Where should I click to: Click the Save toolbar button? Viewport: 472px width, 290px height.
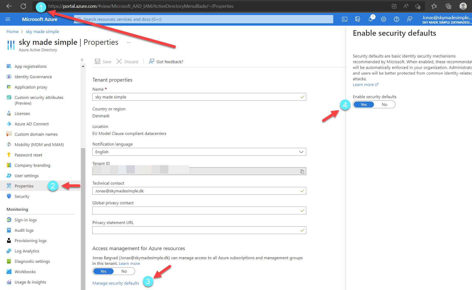pos(103,62)
